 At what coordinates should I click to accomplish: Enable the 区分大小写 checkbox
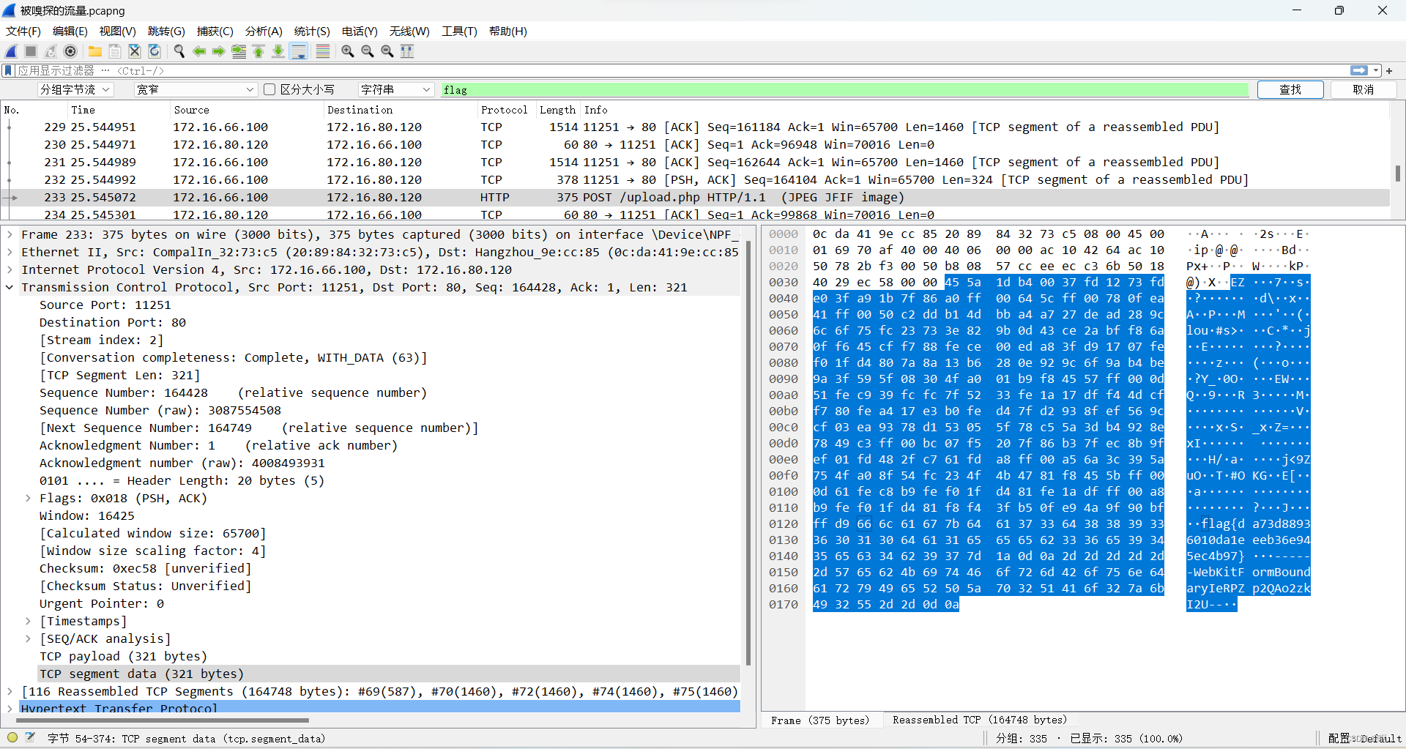coord(269,89)
